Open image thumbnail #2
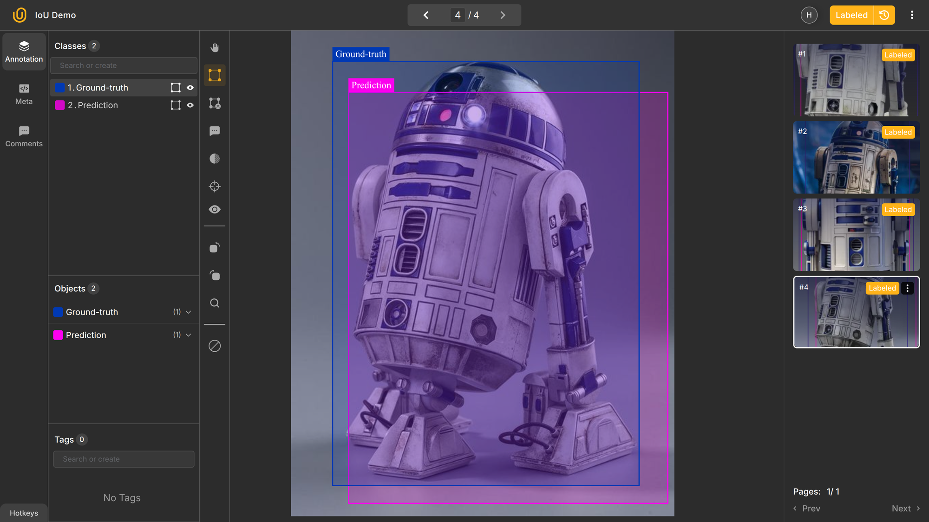The height and width of the screenshot is (522, 929). point(856,158)
